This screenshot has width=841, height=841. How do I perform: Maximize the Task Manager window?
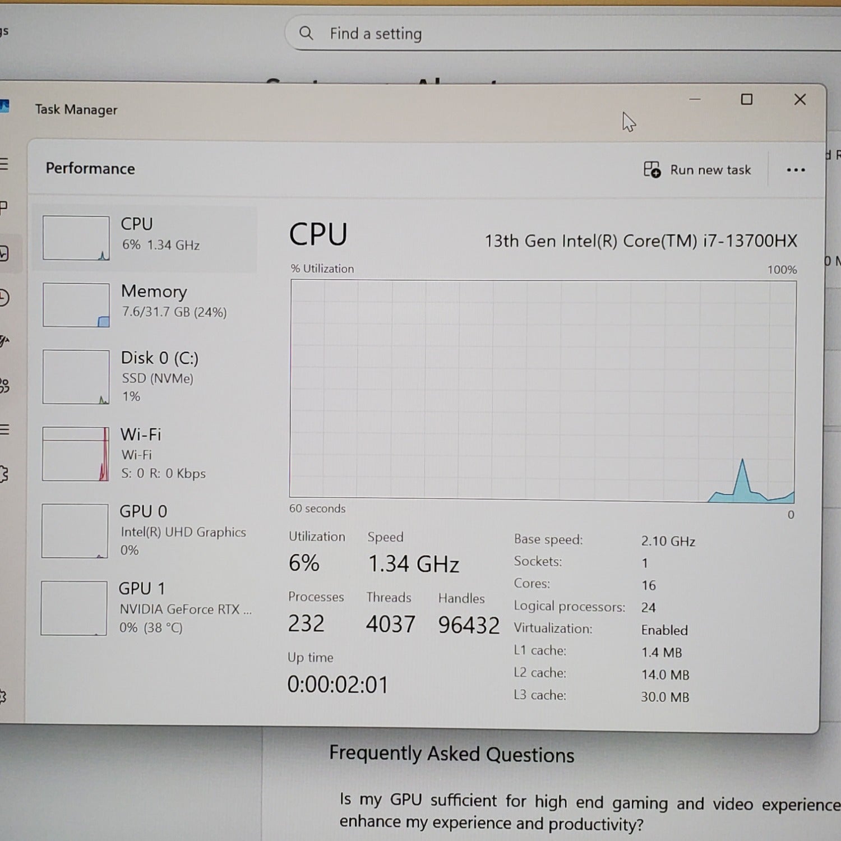coord(746,100)
